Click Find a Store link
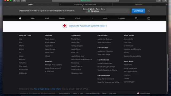Viewport: 171px width, 96px height. [x=76, y=39]
